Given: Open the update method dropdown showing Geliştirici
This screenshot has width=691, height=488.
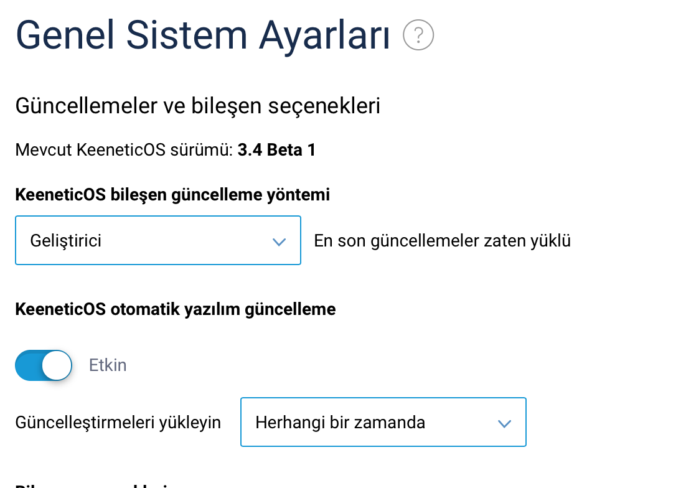Looking at the screenshot, I should 158,240.
